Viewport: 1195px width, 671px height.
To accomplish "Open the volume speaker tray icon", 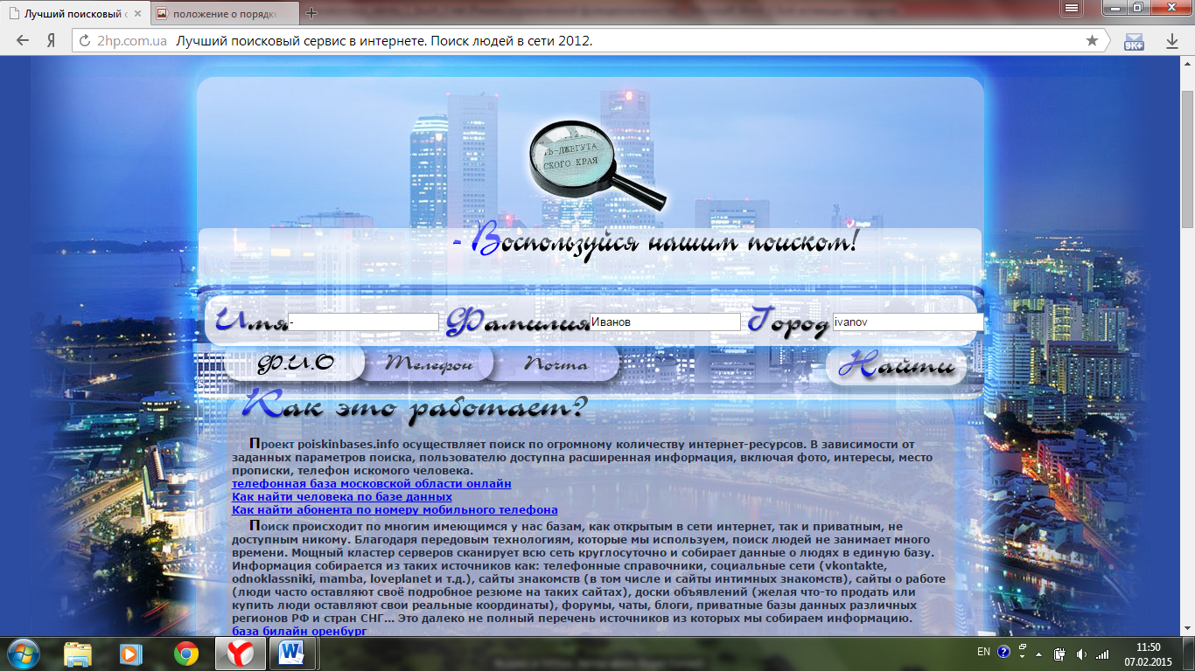I will pos(1081,654).
